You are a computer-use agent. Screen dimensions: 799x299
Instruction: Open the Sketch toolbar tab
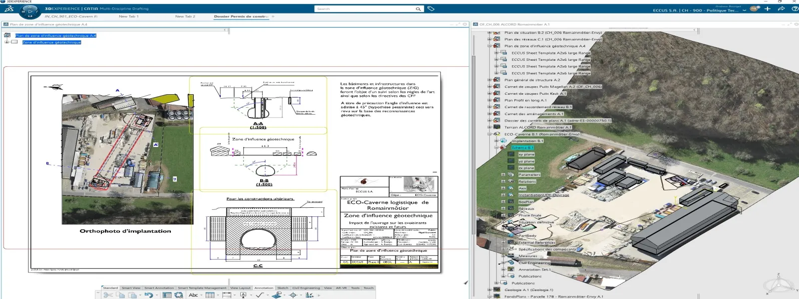(x=283, y=288)
